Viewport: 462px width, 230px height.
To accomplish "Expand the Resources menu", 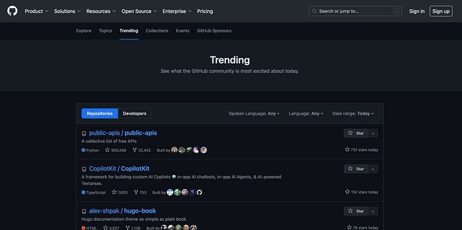I will coord(101,11).
